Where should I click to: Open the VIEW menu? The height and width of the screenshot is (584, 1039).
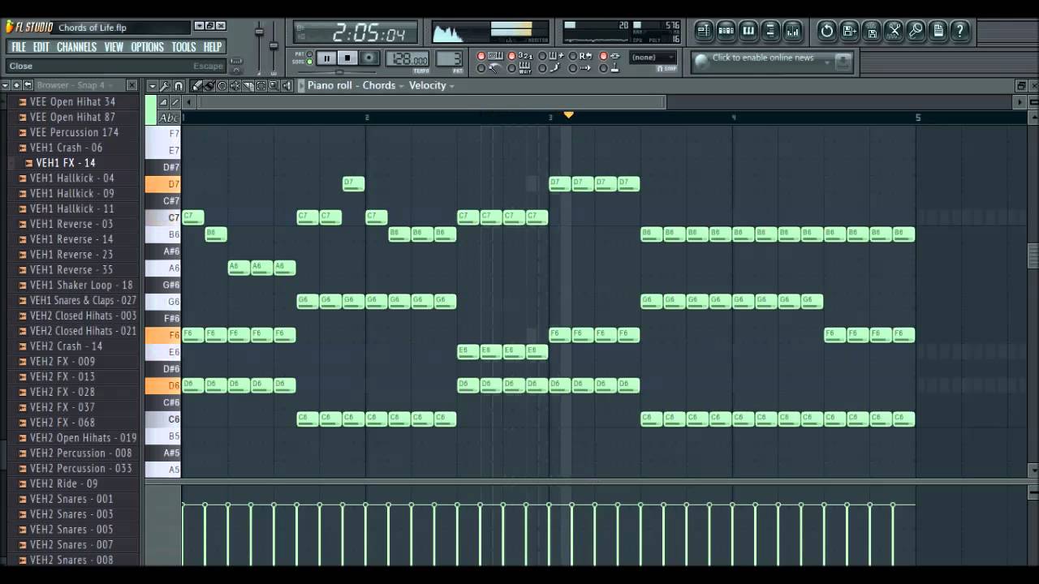click(x=114, y=47)
